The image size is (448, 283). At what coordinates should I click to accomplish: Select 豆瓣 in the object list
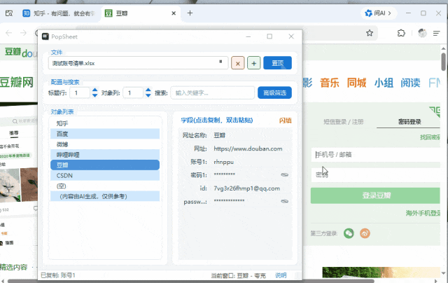point(105,165)
